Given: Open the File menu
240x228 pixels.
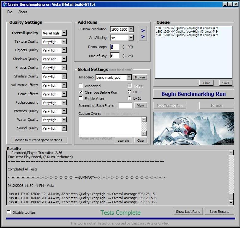Looking at the screenshot, I should 10,12.
